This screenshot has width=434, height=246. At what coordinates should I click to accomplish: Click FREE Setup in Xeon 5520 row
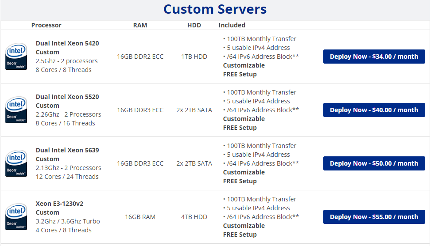[x=240, y=128]
